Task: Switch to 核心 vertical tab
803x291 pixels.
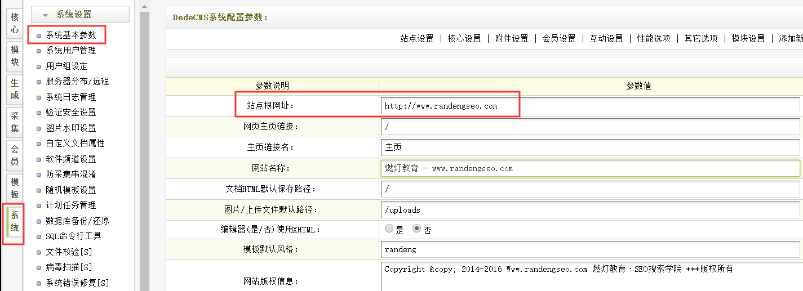Action: (15, 23)
